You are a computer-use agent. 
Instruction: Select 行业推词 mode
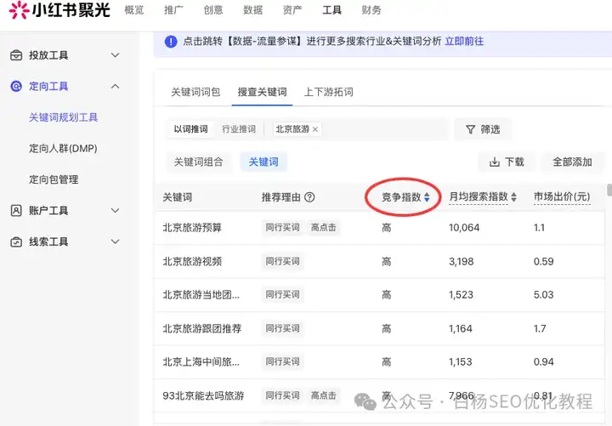[239, 129]
